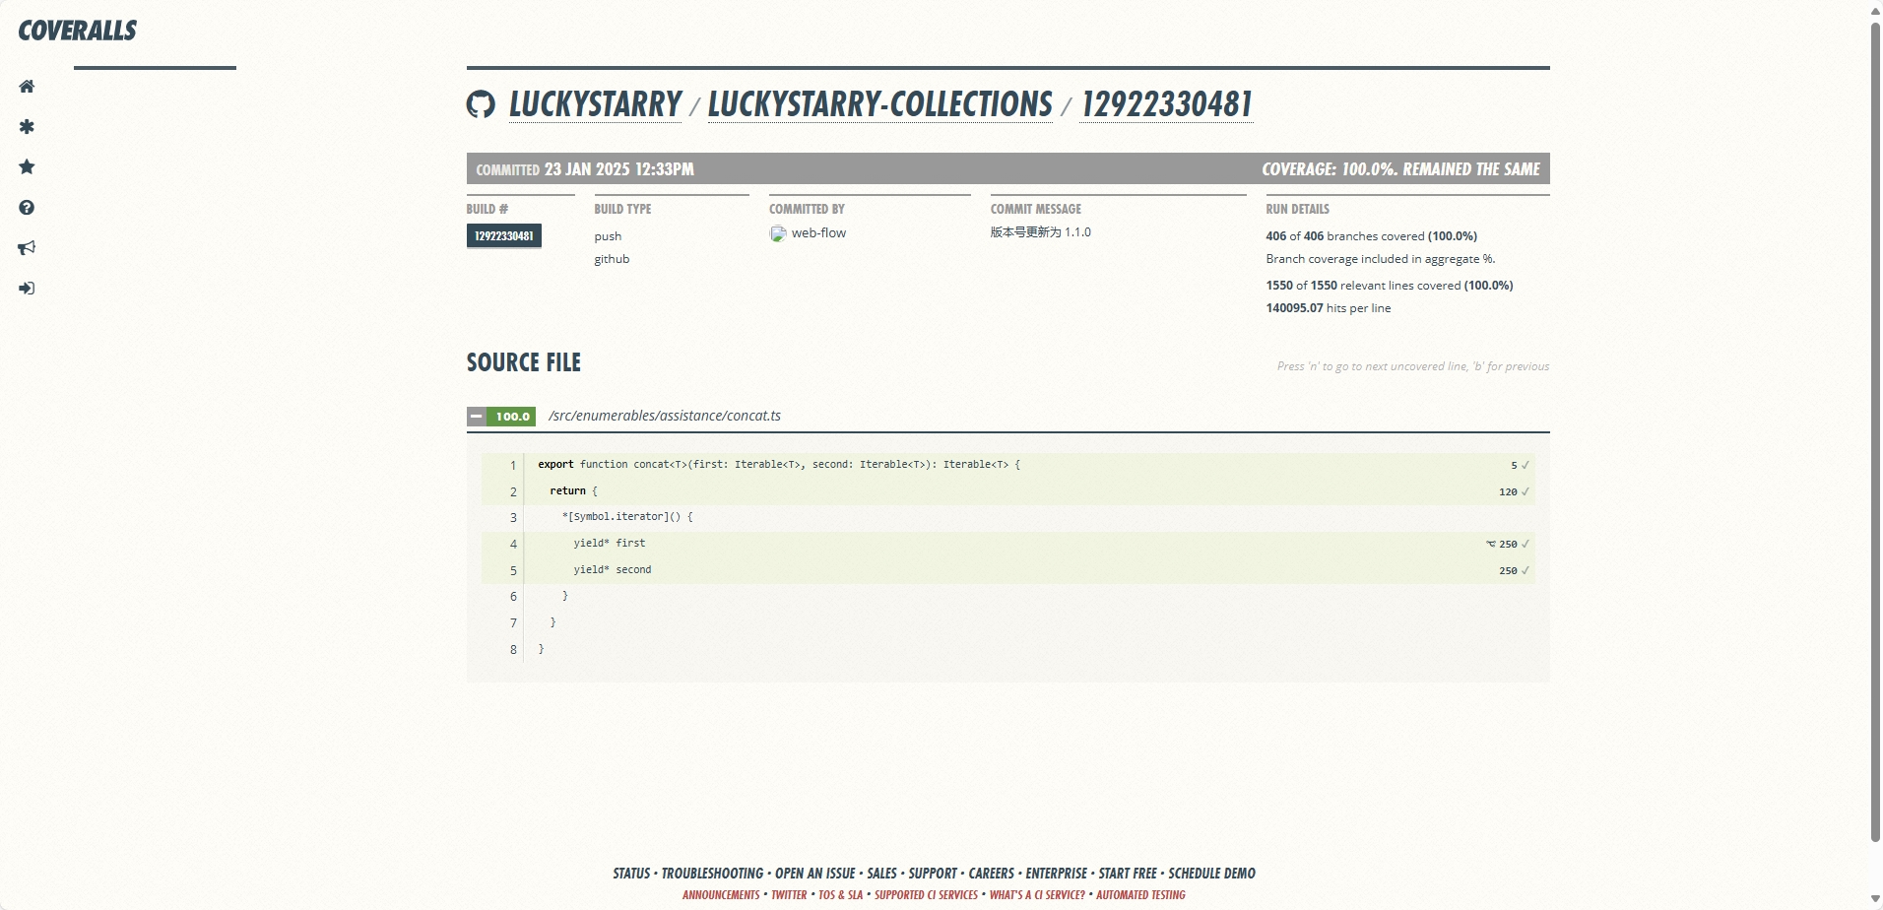Click the branch icon on line 4
1883x910 pixels.
tap(1490, 544)
